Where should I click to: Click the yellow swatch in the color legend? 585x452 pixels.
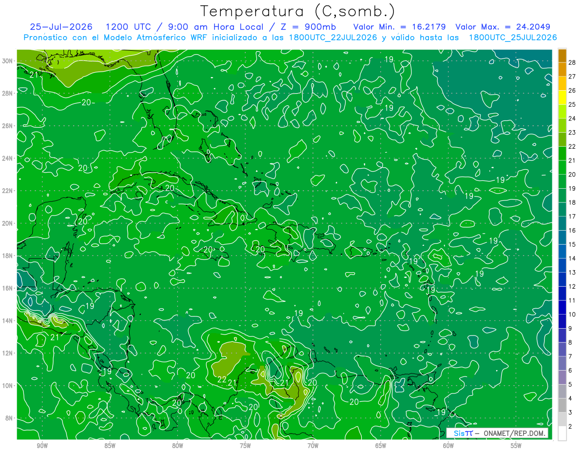click(563, 97)
